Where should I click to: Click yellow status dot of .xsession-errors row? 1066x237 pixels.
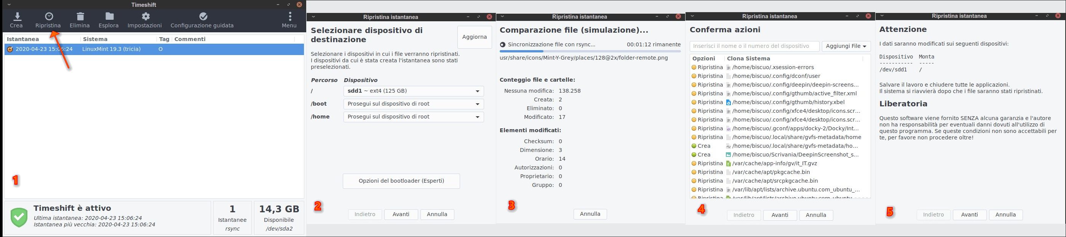[x=694, y=67]
